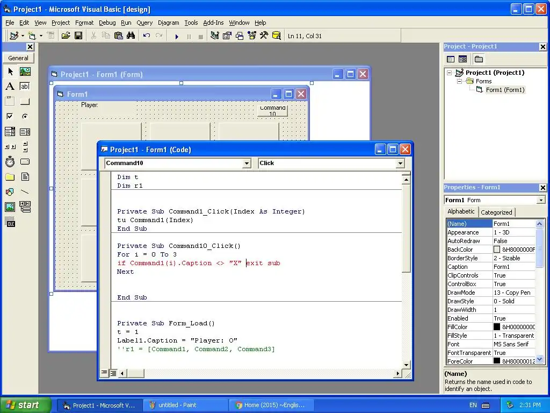
Task: Open the File menu
Action: [10, 23]
